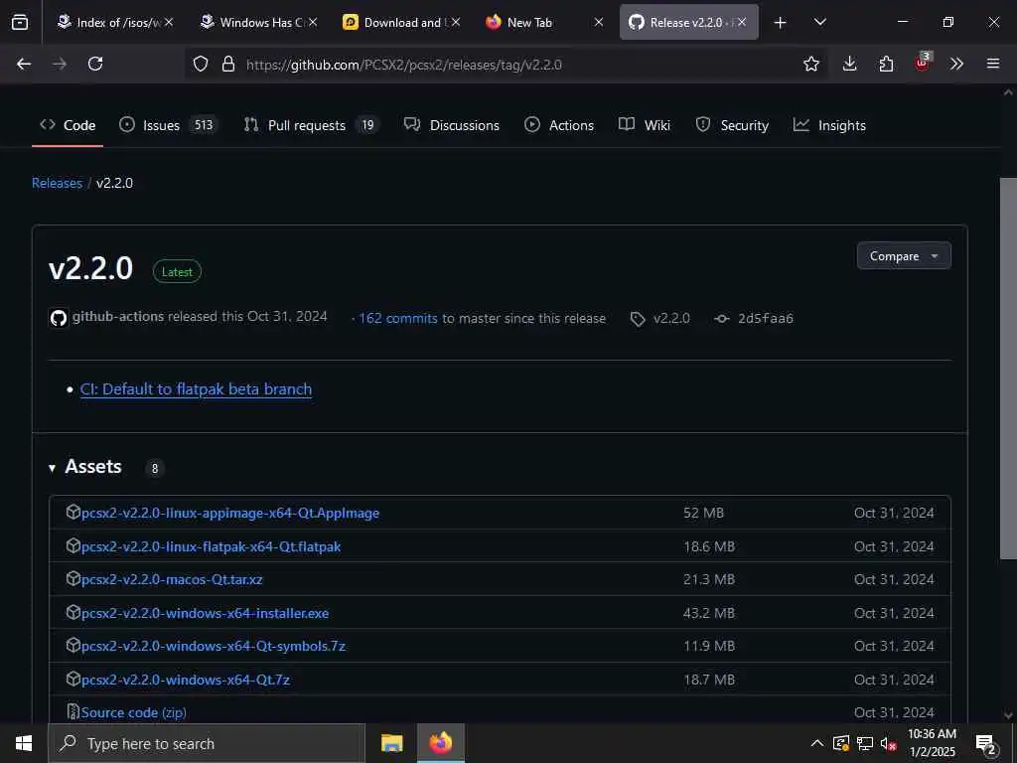Click the taskbar search box

tap(207, 743)
